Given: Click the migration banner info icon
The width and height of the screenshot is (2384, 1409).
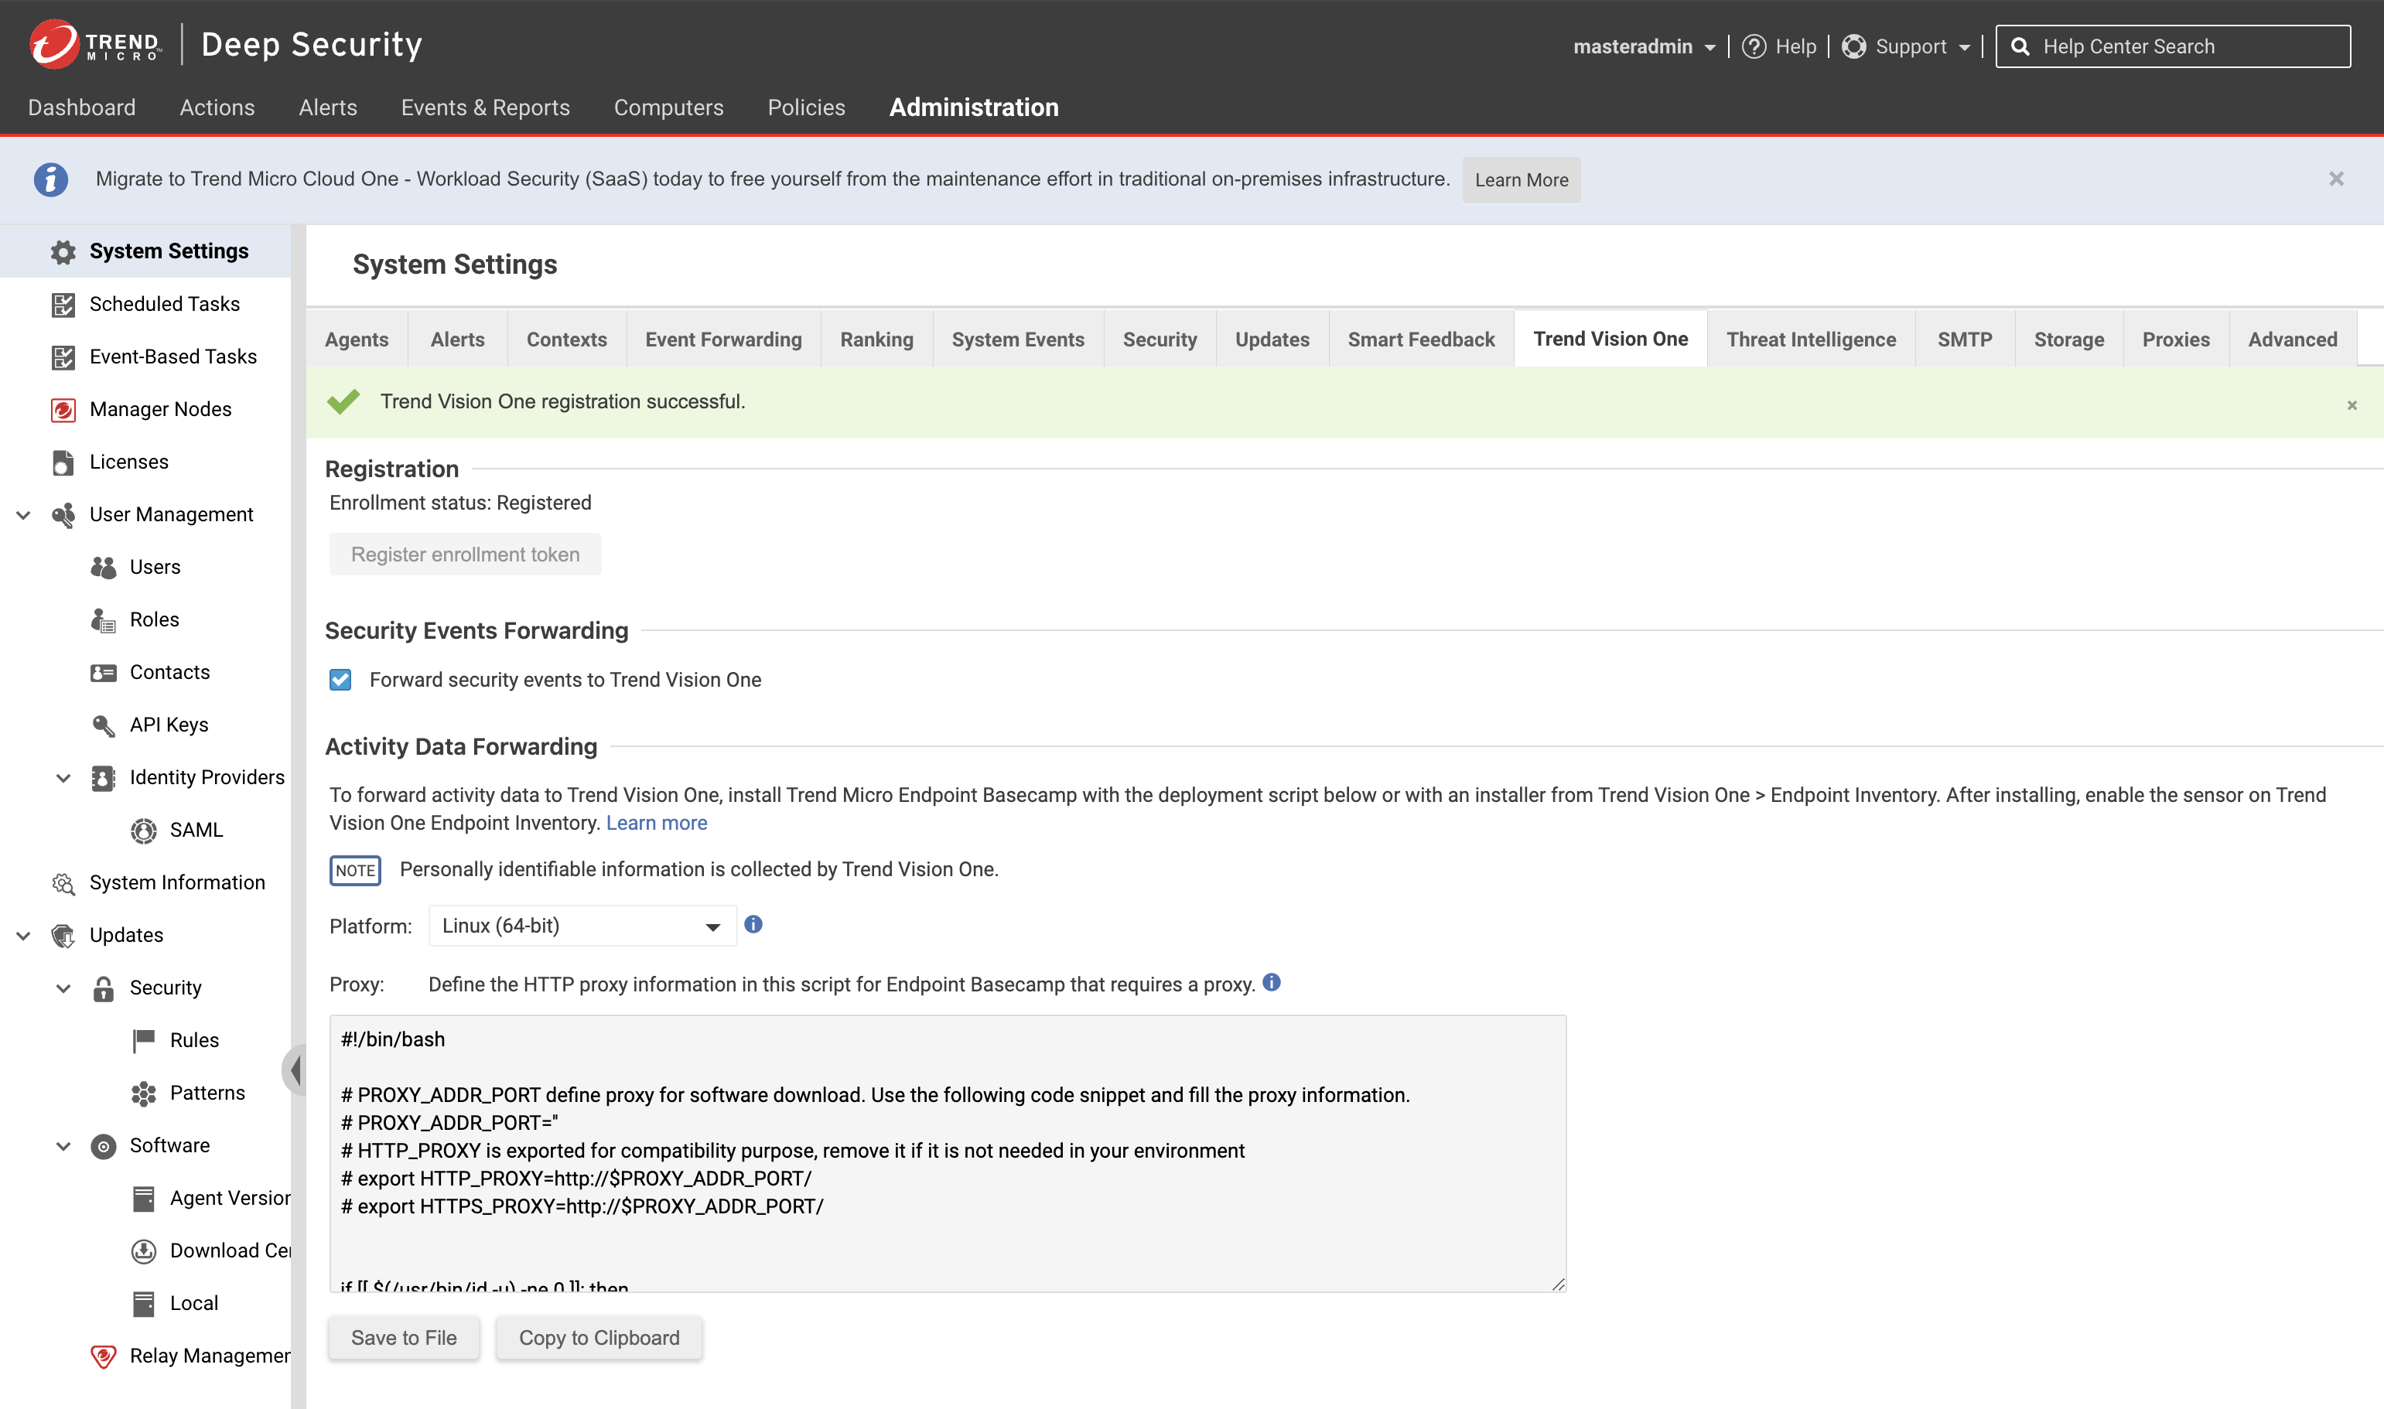Looking at the screenshot, I should point(51,179).
